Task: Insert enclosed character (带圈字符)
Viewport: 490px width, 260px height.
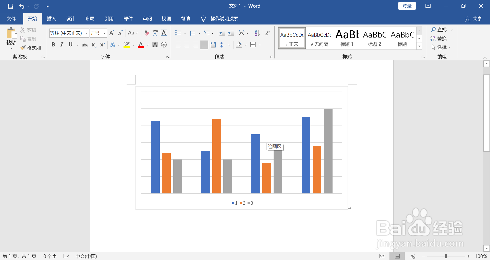Action: pos(164,45)
